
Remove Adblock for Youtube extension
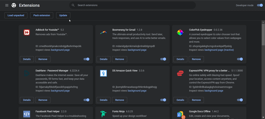click(x=43, y=59)
